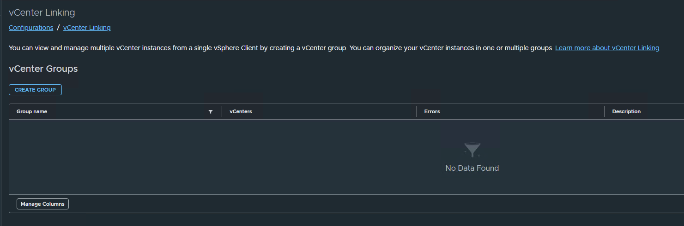Viewport: 684px width, 226px height.
Task: Click the Description column header
Action: (626, 112)
